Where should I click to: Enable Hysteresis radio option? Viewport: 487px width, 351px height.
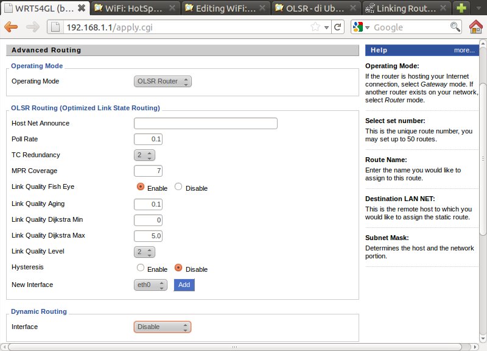pyautogui.click(x=141, y=268)
